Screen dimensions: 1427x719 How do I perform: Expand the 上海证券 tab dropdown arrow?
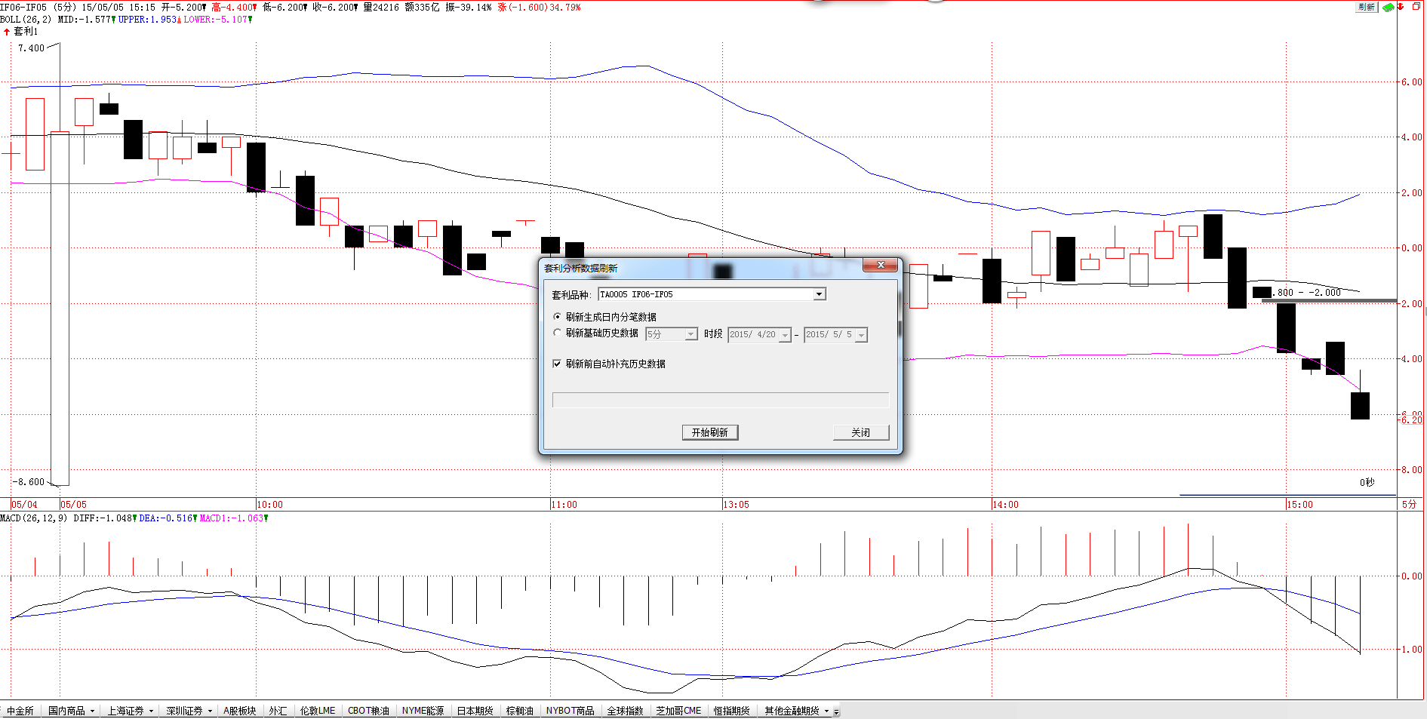point(151,711)
